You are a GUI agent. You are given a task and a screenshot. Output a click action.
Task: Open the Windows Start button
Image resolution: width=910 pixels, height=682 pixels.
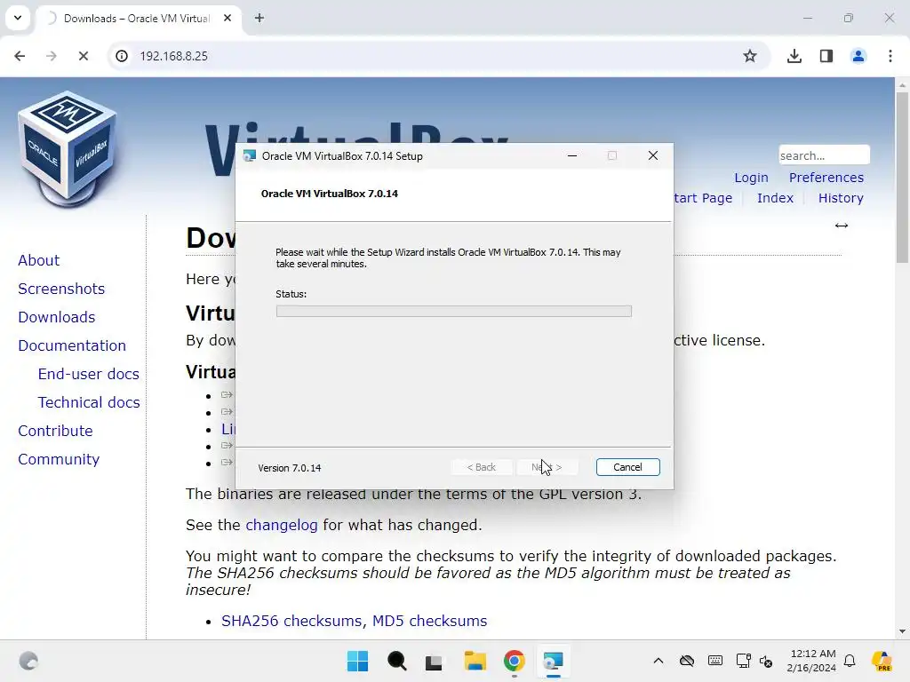(357, 661)
